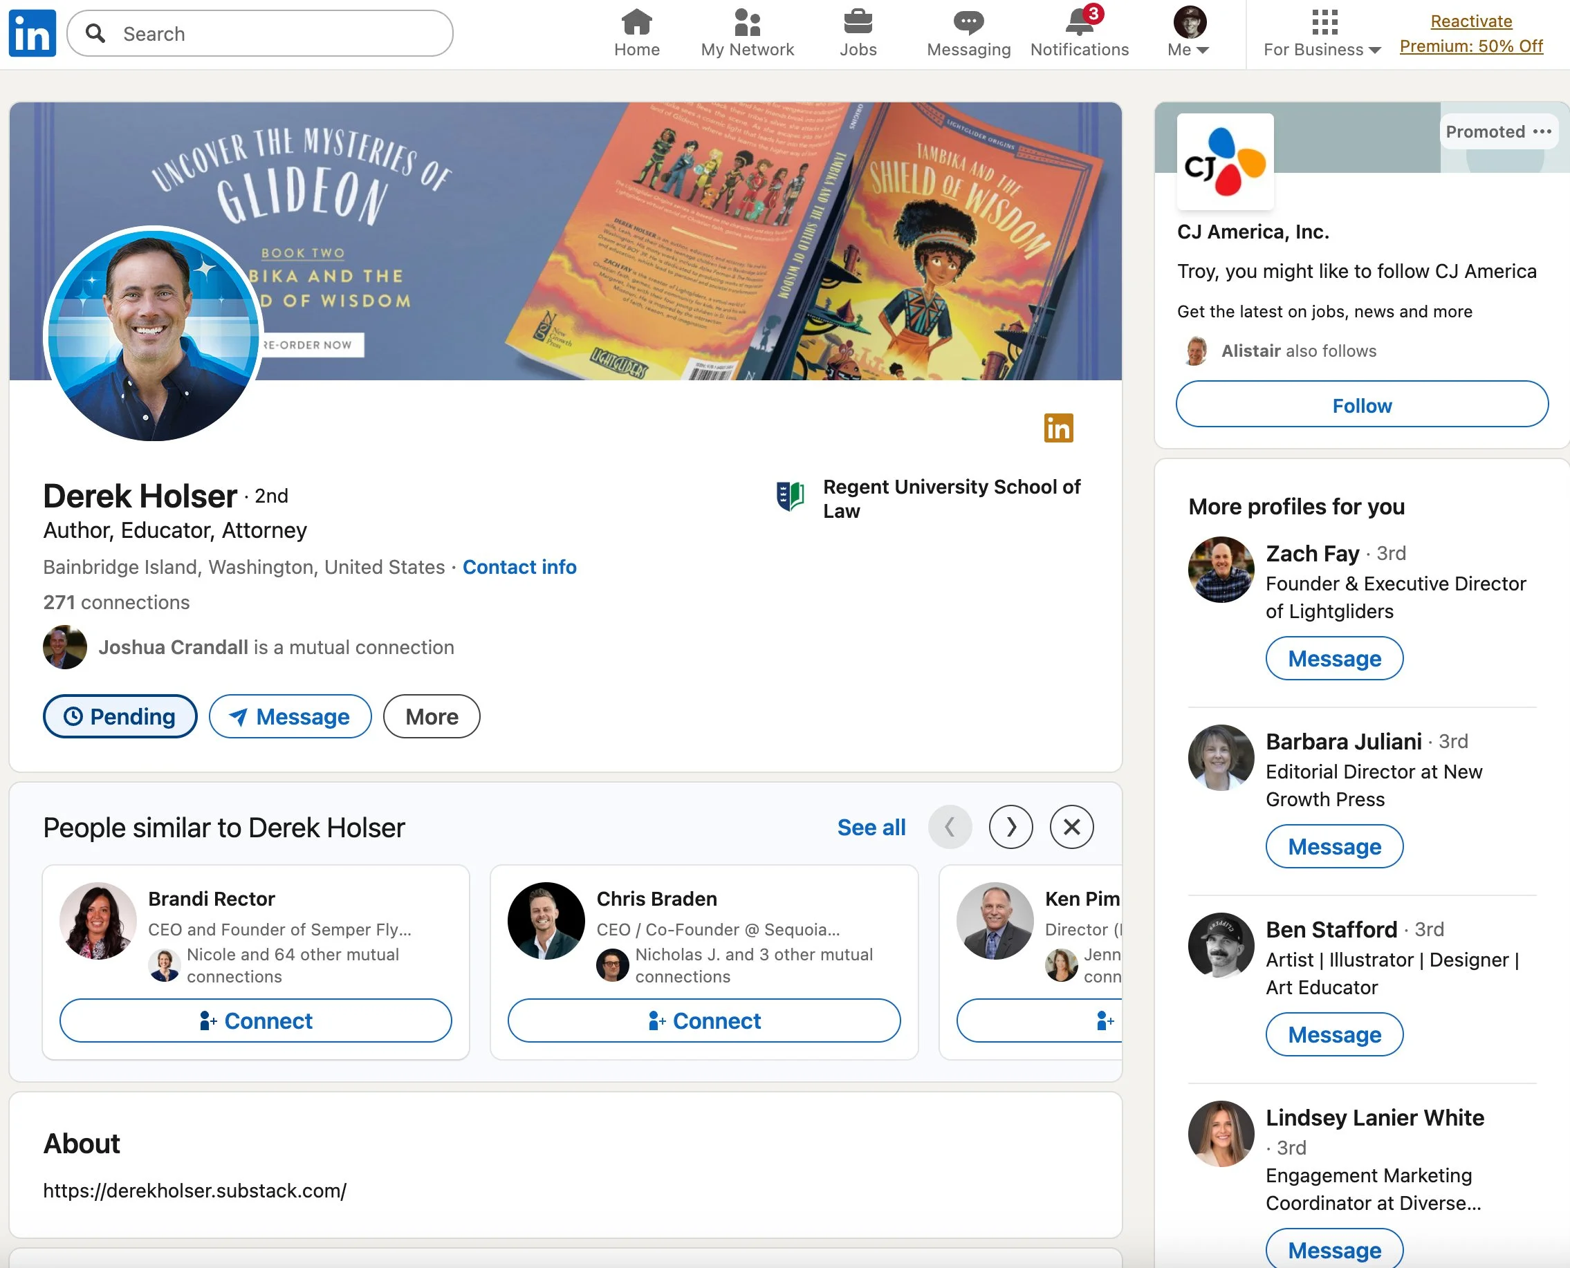Connect with Ken Pim
This screenshot has height=1268, width=1570.
1040,1021
